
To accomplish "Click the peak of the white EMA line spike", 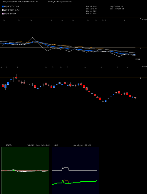I will point(32,37).
